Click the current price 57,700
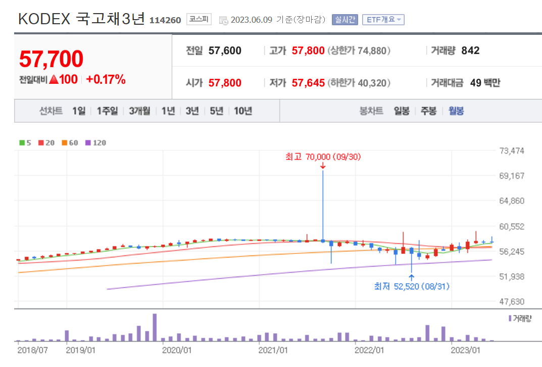The width and height of the screenshot is (542, 367). [51, 59]
